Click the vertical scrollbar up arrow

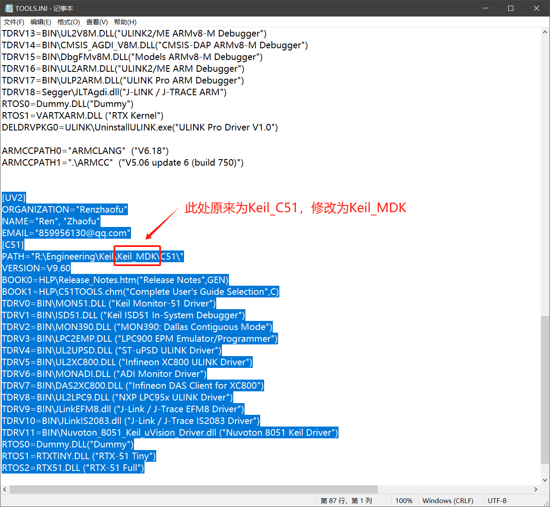pyautogui.click(x=545, y=32)
